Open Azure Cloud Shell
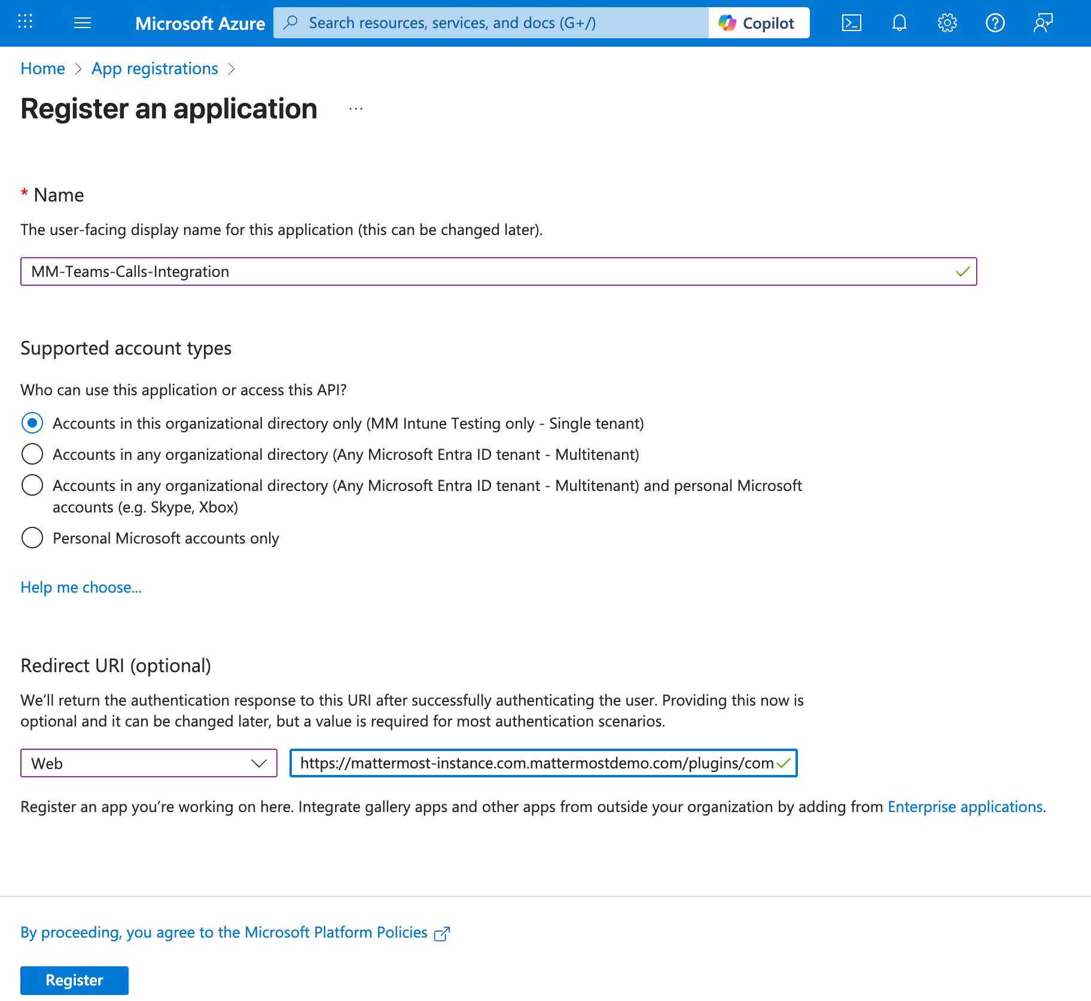 coord(851,23)
